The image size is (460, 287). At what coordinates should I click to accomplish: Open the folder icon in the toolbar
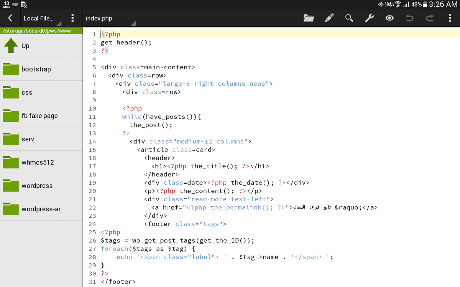click(309, 18)
